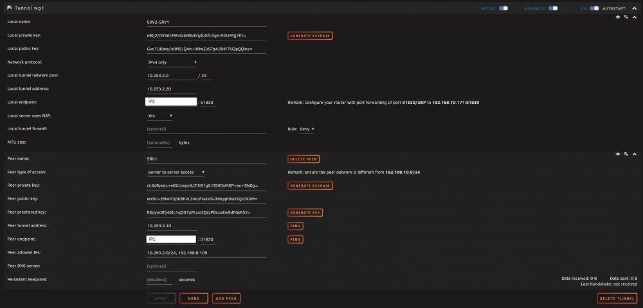Click the Persistent keepalive disabled field

(159, 280)
